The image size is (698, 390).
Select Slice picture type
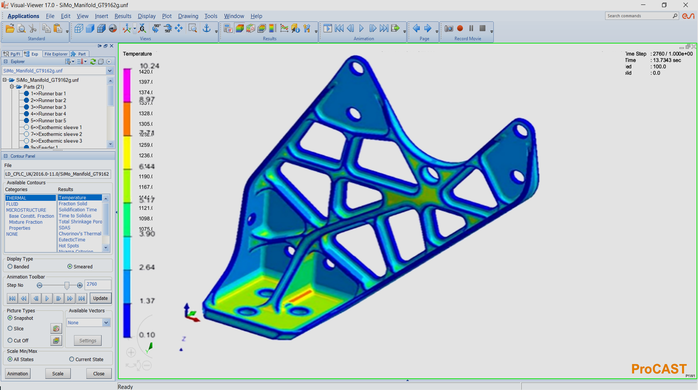click(10, 329)
